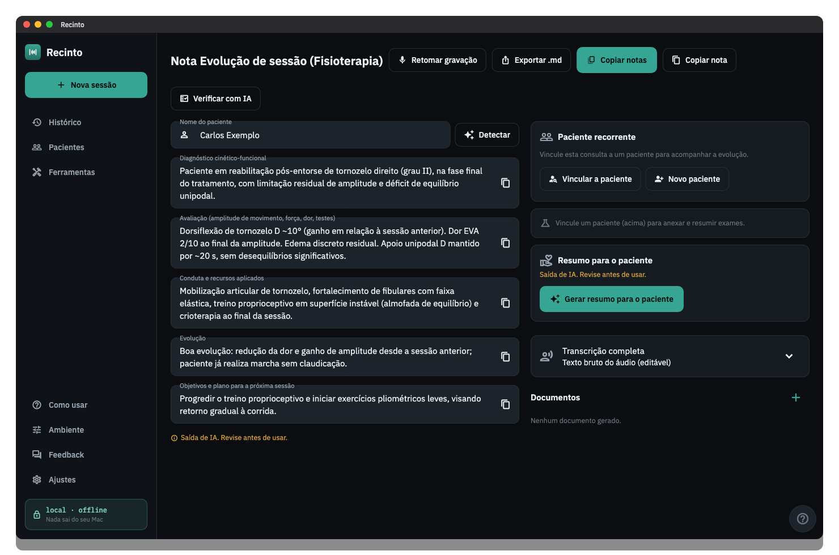Start a Nova sessão
The image size is (839, 555).
86,85
